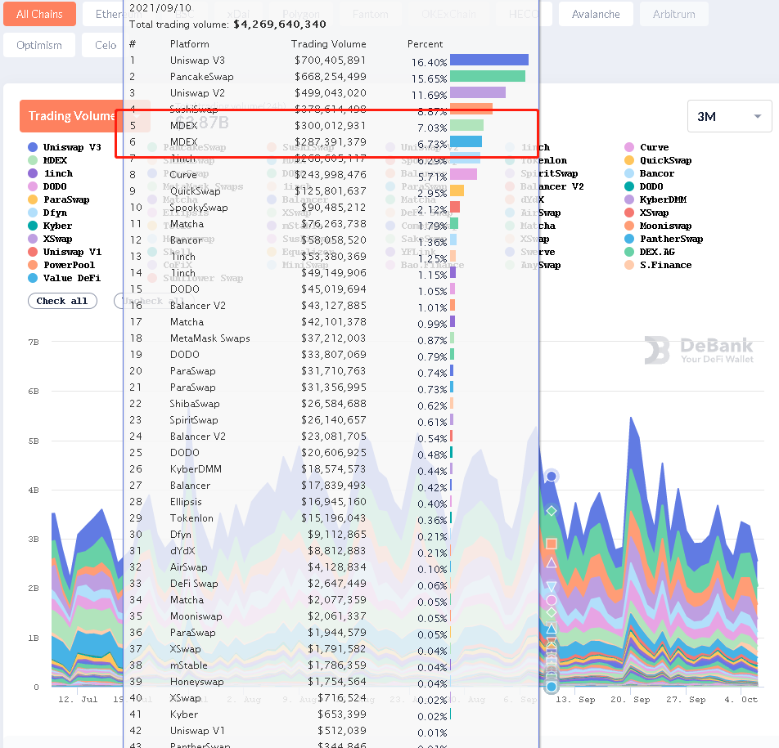Hide the Dfyn series via legend
This screenshot has width=779, height=748.
[x=47, y=213]
